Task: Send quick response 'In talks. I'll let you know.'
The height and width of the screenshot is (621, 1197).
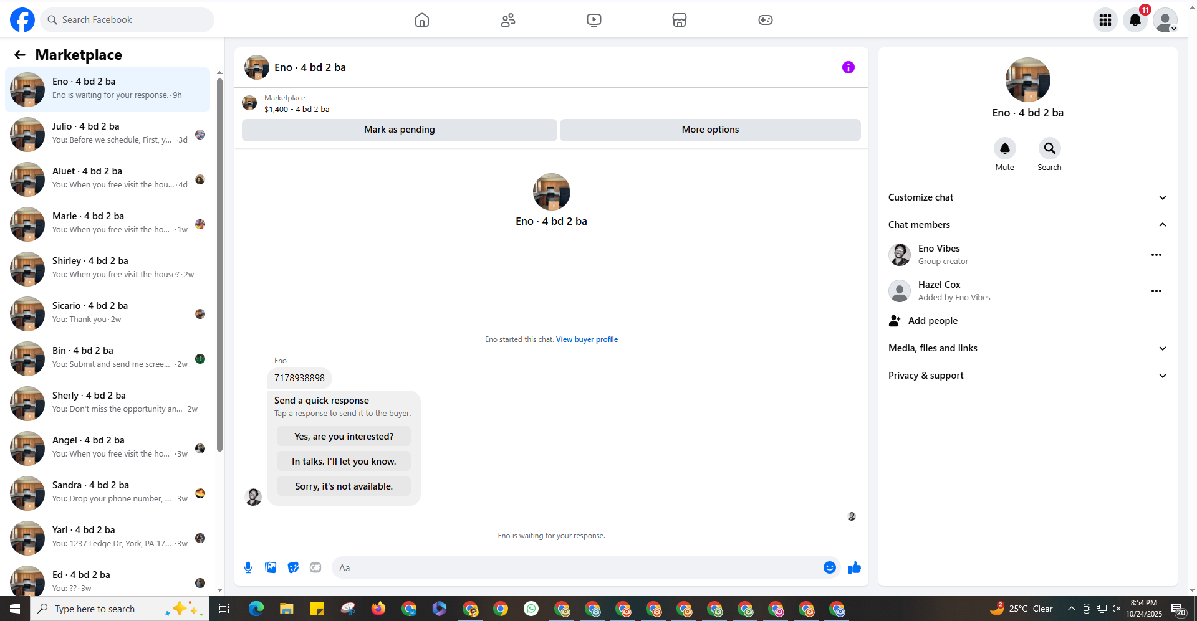Action: click(x=344, y=462)
